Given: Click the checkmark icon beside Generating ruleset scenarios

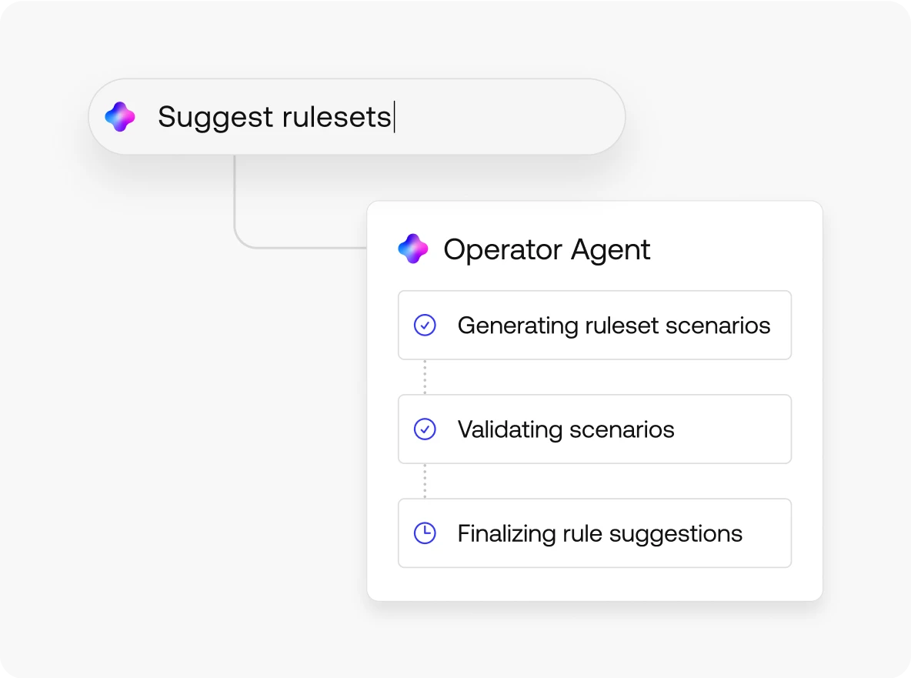Looking at the screenshot, I should [425, 326].
